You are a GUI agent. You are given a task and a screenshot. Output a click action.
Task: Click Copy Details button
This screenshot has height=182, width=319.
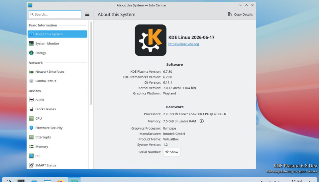click(x=240, y=14)
